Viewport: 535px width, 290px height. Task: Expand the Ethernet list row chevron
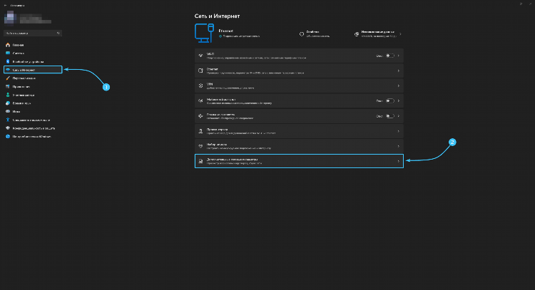tap(399, 71)
